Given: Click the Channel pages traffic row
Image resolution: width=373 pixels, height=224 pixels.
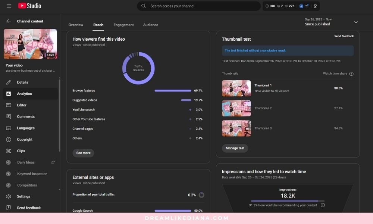Looking at the screenshot, I should pyautogui.click(x=138, y=129).
